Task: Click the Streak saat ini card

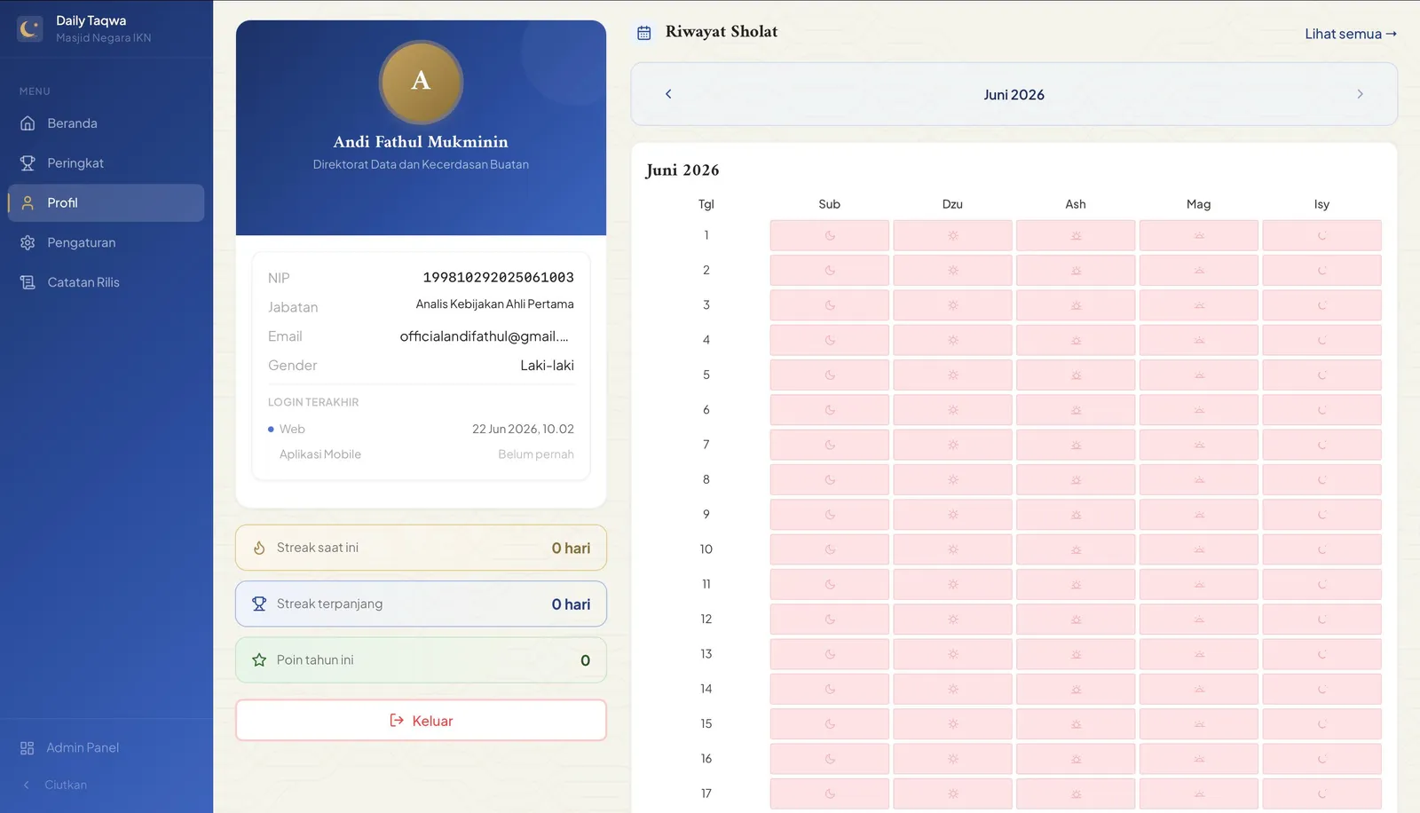Action: pyautogui.click(x=421, y=548)
